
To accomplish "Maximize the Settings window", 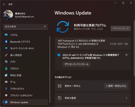I will tap(123, 3).
